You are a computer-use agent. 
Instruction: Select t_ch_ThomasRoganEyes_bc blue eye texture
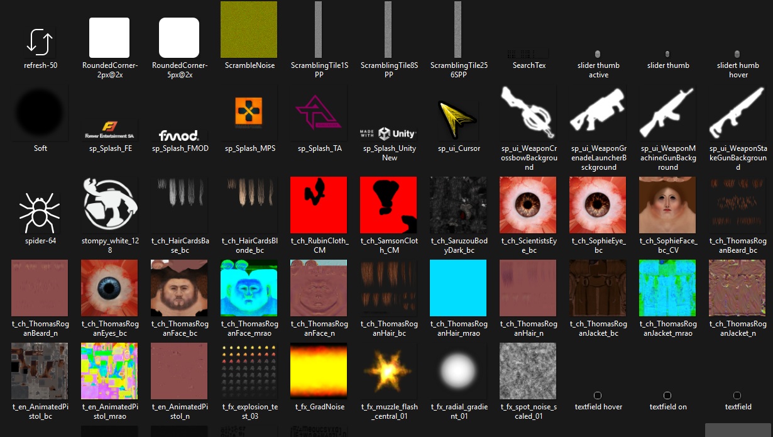coord(110,288)
